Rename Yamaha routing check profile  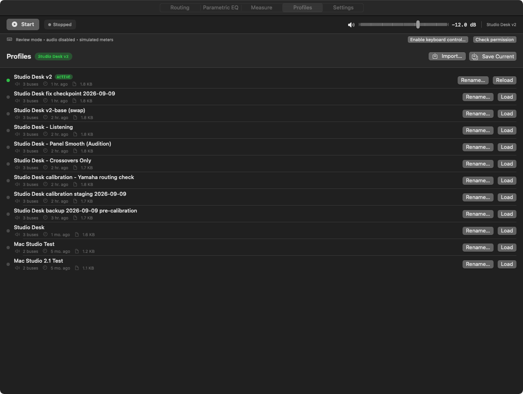[478, 181]
